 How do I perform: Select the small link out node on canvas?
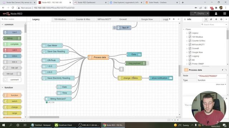121,69
